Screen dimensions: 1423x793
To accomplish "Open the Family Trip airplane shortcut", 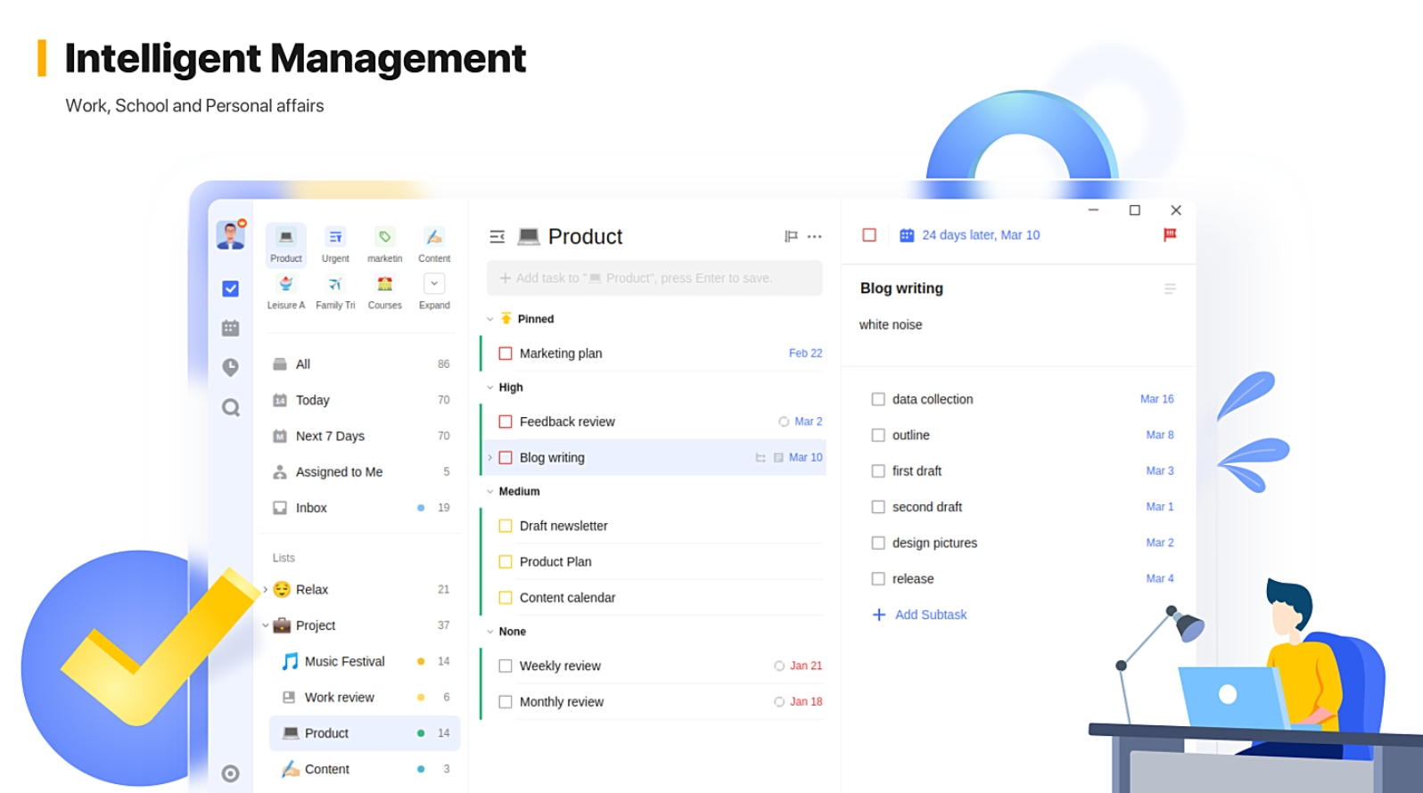I will tap(335, 283).
